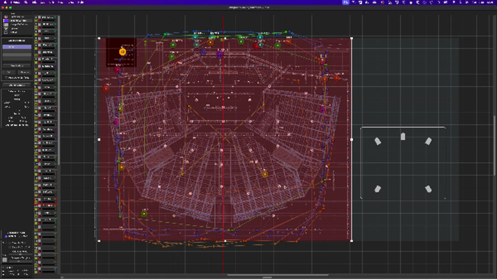The height and width of the screenshot is (280, 497).
Task: Enable the checkbox in the left settings panel
Action: 6,78
